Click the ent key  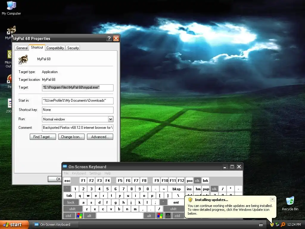pos(176,202)
